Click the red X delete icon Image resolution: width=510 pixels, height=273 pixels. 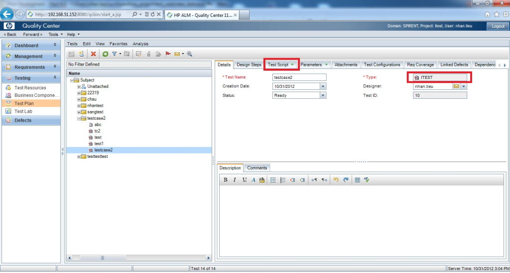[x=93, y=54]
